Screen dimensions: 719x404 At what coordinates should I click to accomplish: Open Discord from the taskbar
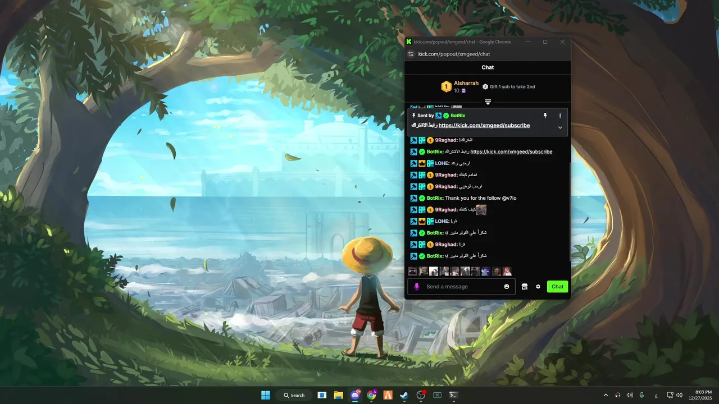[x=355, y=395]
